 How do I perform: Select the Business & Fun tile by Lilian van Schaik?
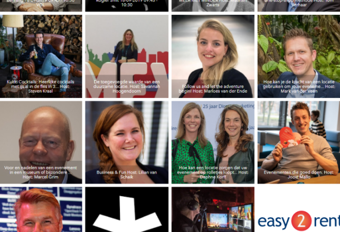127,142
